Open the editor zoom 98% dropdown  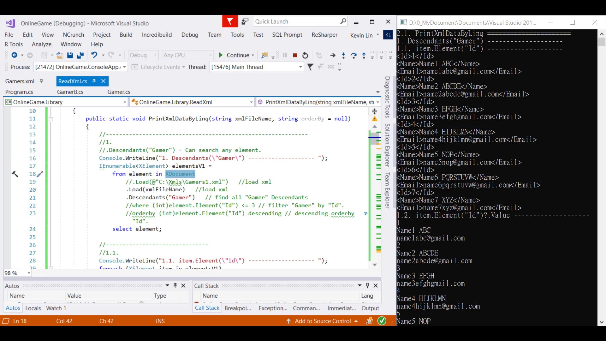(x=29, y=273)
